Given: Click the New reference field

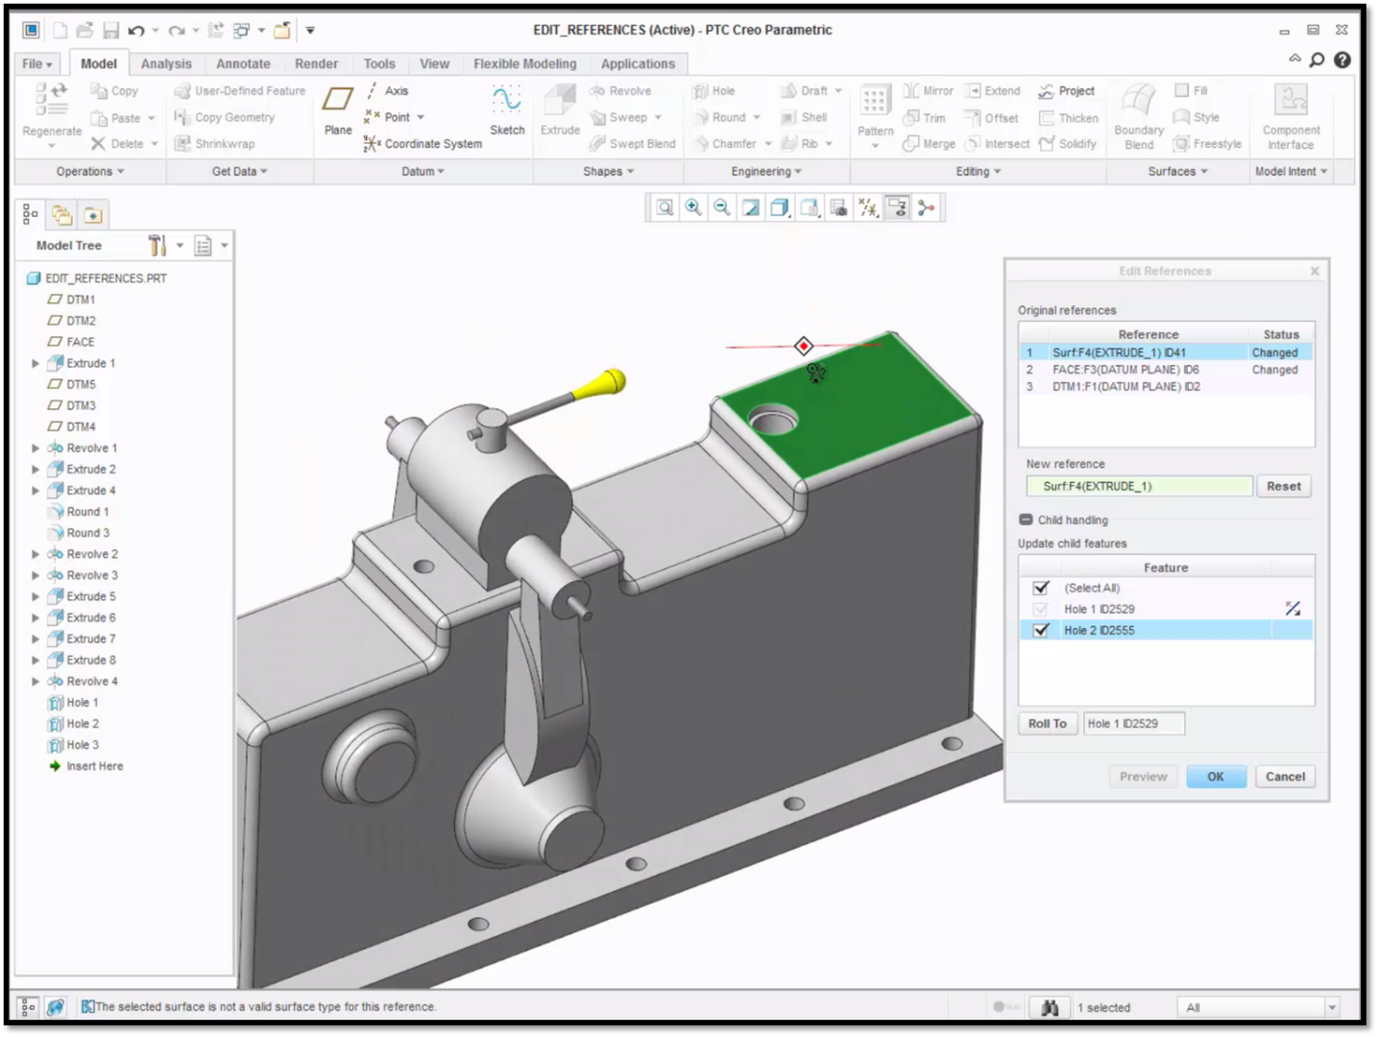Looking at the screenshot, I should click(1139, 486).
